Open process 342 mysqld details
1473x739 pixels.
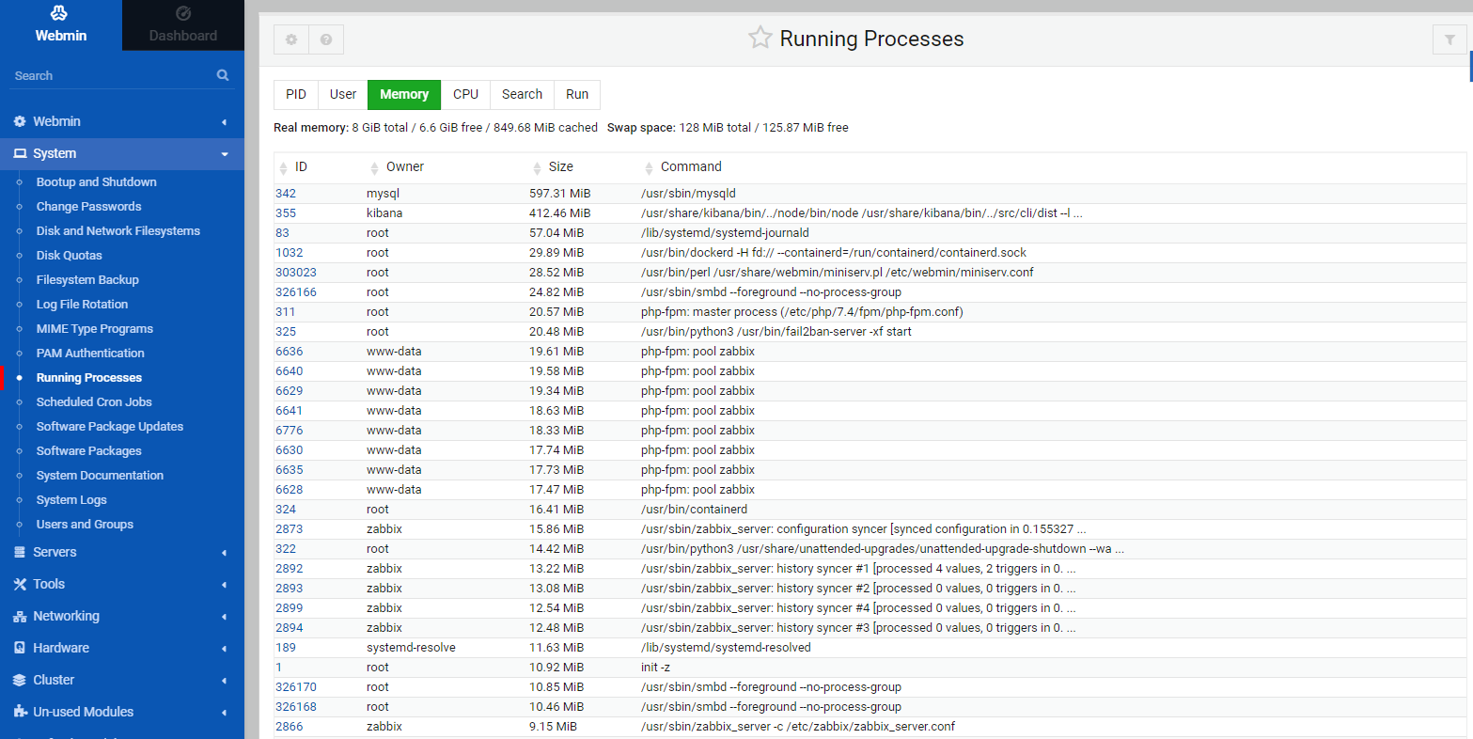[286, 193]
